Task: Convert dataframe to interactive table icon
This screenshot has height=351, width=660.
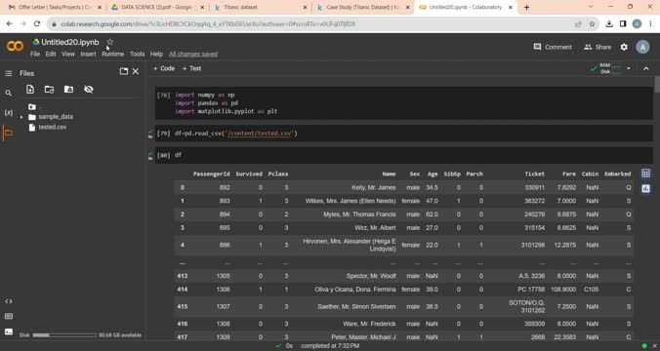Action: (x=645, y=174)
